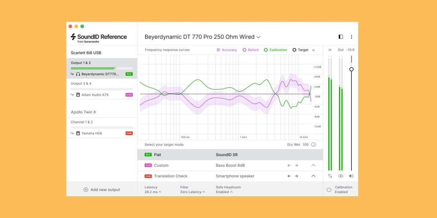Toggle the Calibration curve visibility
The image size is (437, 218).
pyautogui.click(x=275, y=50)
